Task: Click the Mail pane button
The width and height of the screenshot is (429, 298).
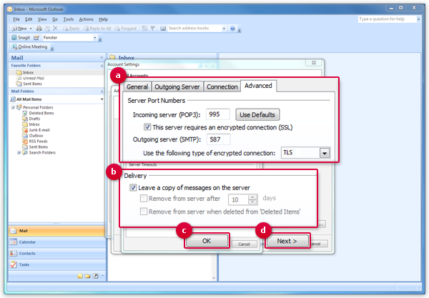Action: [56, 231]
